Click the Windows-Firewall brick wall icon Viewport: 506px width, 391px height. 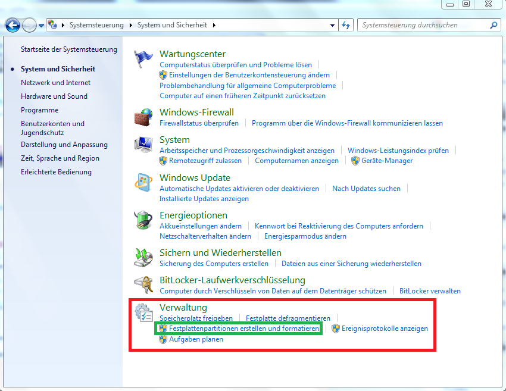click(143, 117)
